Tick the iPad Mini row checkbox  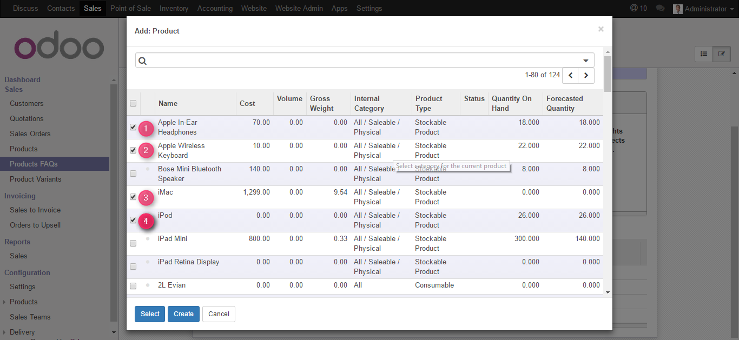(x=133, y=244)
